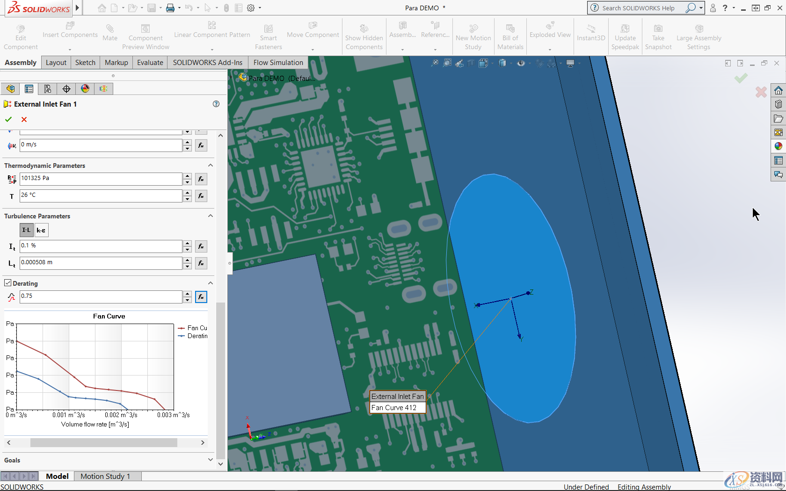Image resolution: width=786 pixels, height=491 pixels.
Task: Open the Design Library in the right task pane
Action: point(779,104)
